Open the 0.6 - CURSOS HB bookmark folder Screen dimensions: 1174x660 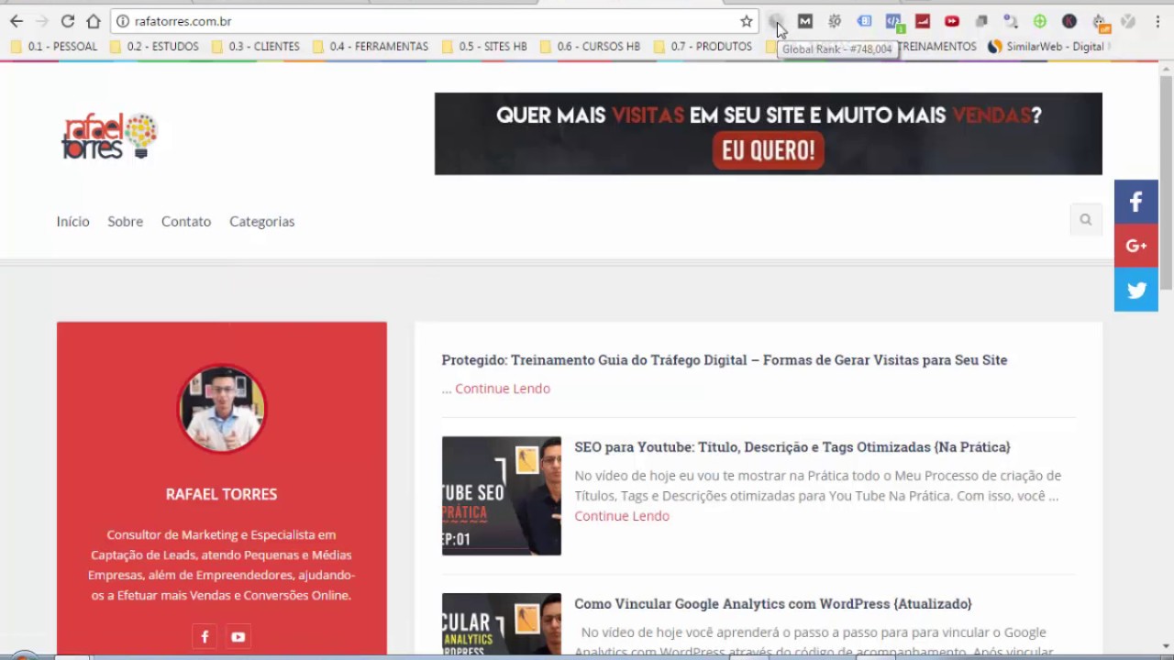[589, 47]
